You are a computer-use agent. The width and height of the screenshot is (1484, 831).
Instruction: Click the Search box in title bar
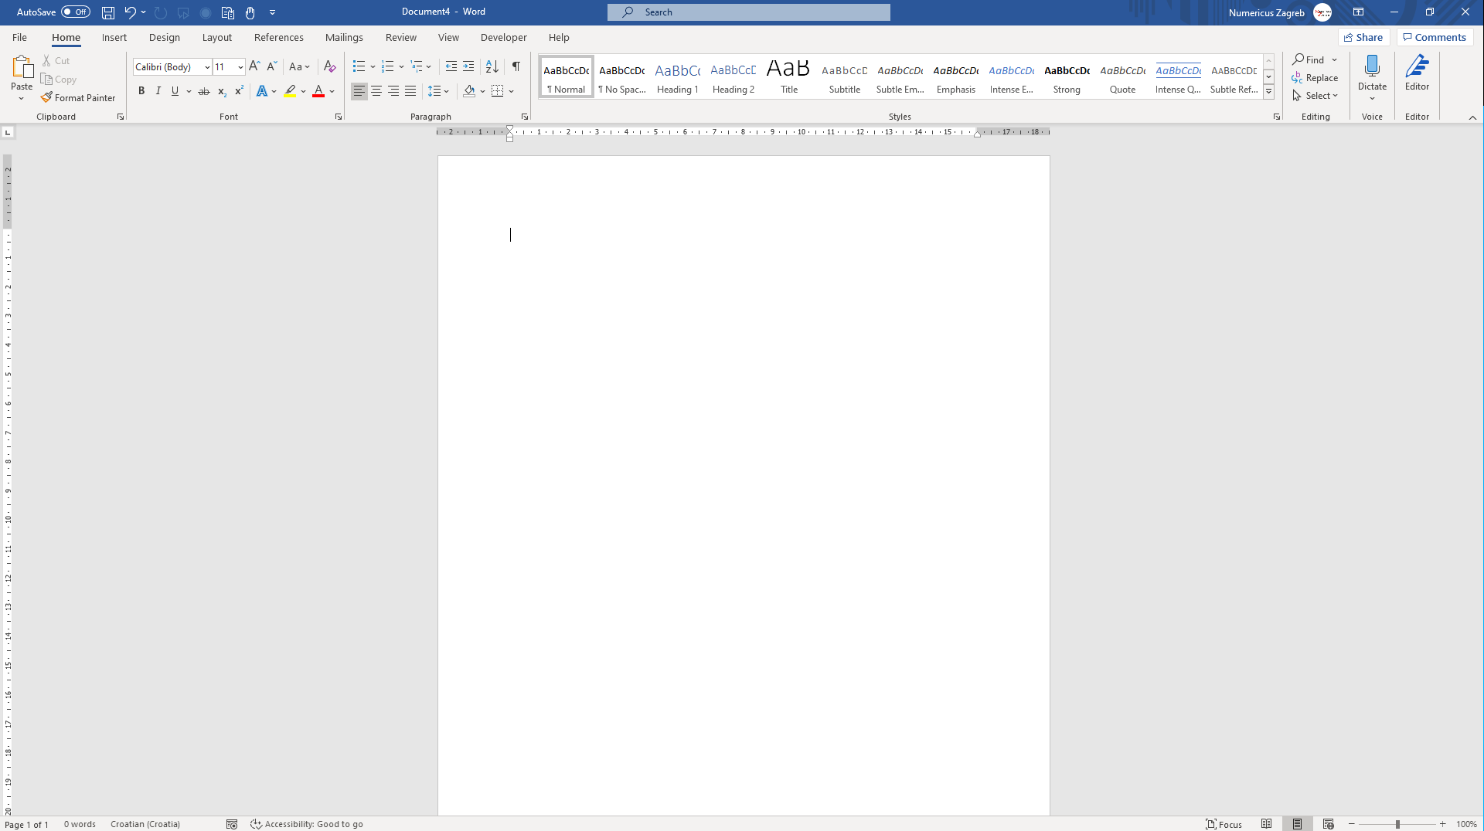pos(748,12)
